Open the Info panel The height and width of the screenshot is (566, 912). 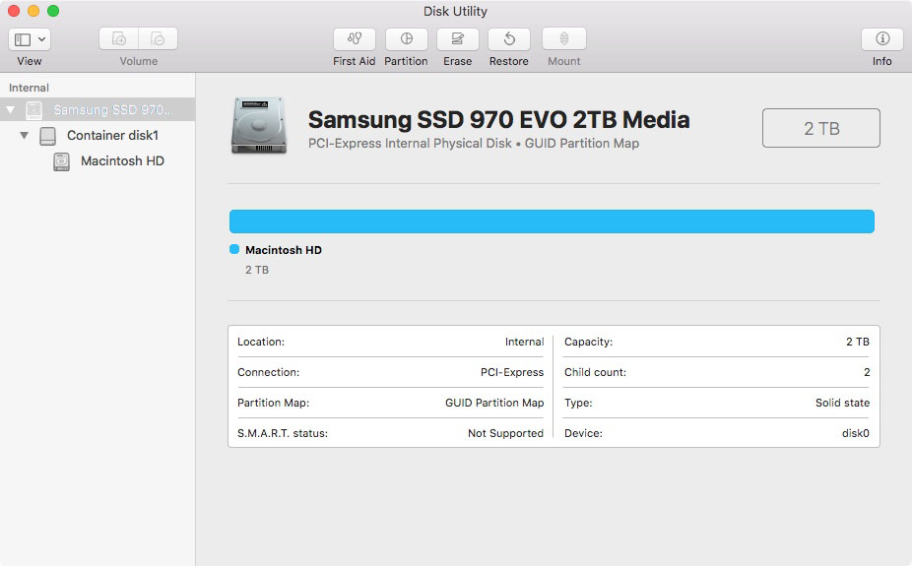coord(882,39)
